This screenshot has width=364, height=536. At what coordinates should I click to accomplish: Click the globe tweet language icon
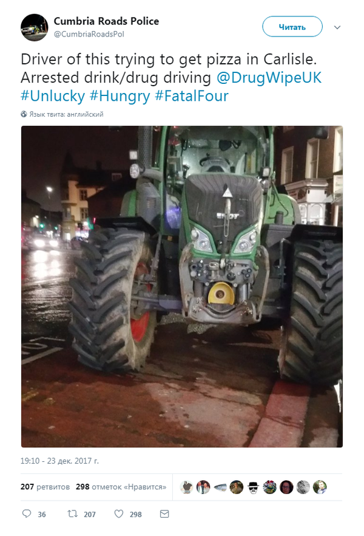click(x=24, y=114)
